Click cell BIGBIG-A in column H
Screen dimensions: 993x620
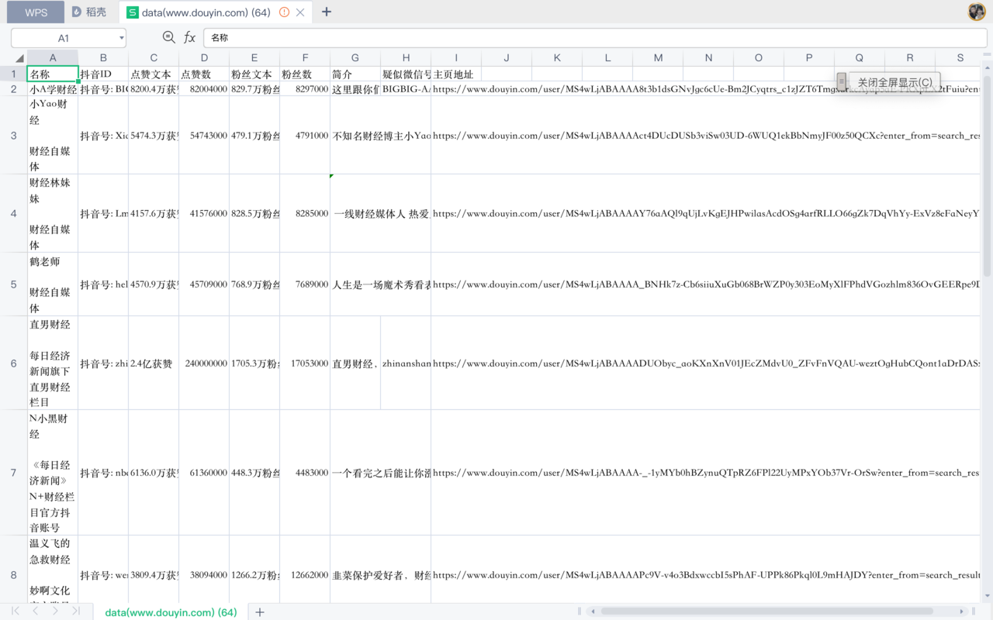[x=406, y=89]
